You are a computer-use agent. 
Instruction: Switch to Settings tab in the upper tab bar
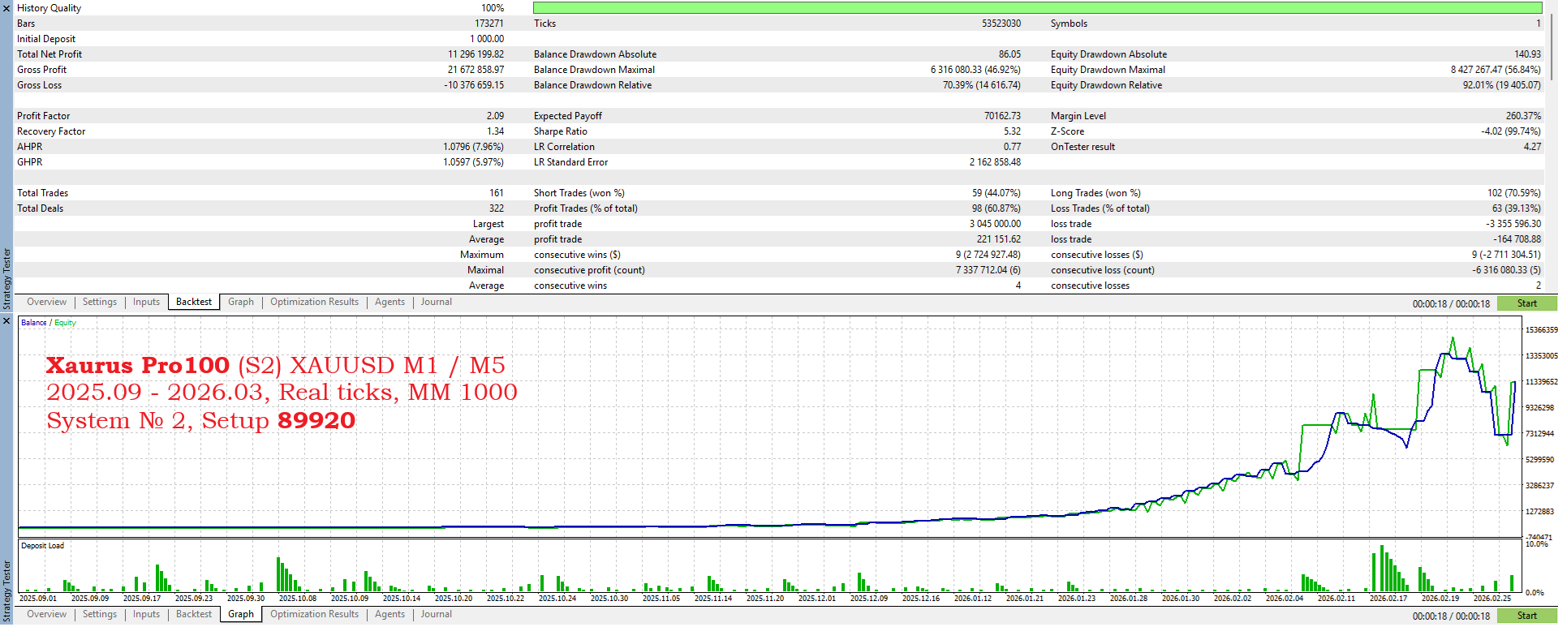(x=100, y=302)
